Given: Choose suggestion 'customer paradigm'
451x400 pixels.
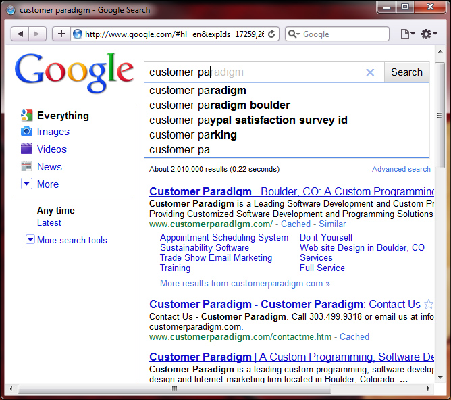Looking at the screenshot, I should (286, 91).
